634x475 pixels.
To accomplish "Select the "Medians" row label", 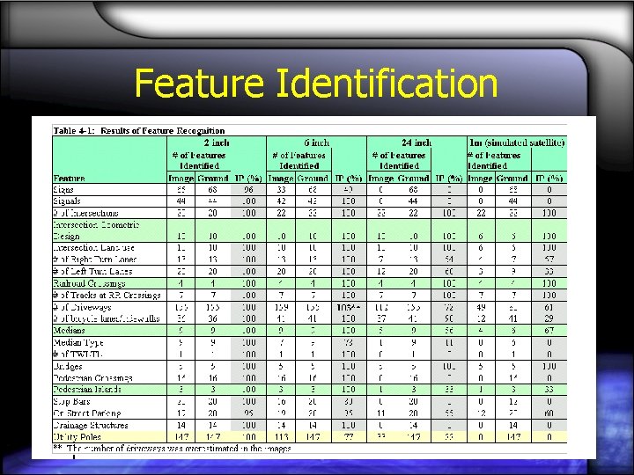I will [x=70, y=331].
